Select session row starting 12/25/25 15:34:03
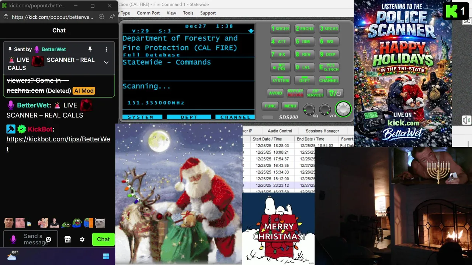Screen dimensions: 472x265 (x=279, y=172)
